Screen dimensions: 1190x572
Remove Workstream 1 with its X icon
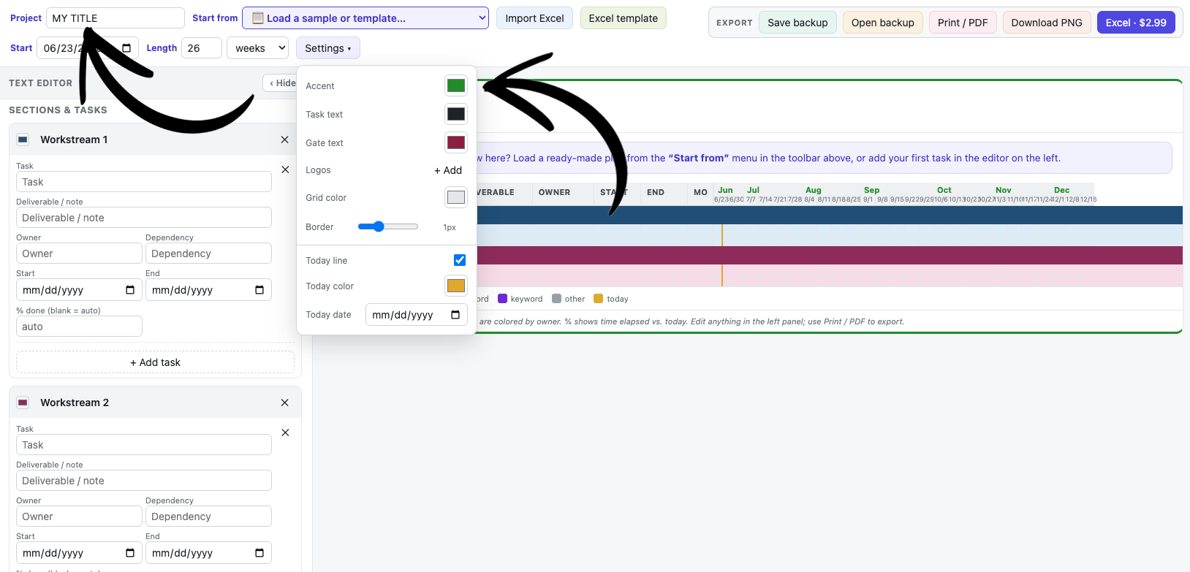click(x=285, y=140)
